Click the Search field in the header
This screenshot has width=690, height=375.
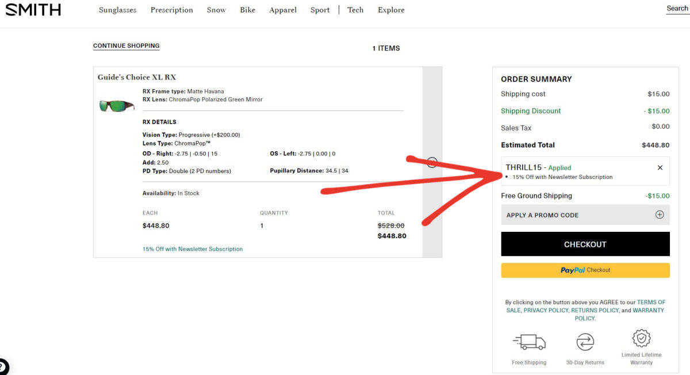(677, 9)
